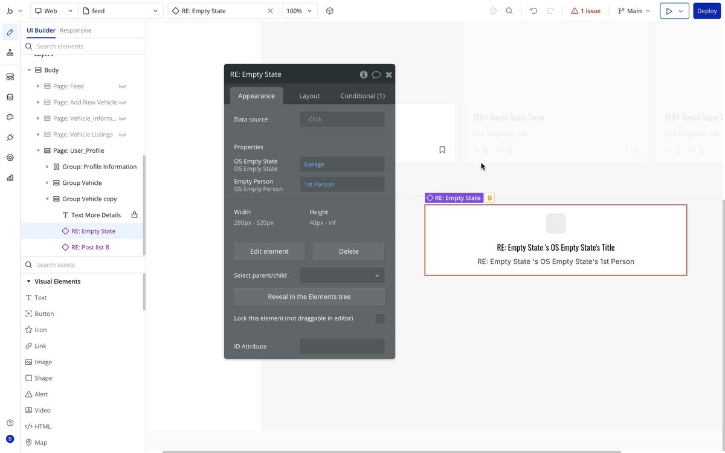725x453 pixels.
Task: Click the Deploy button
Action: (x=707, y=11)
